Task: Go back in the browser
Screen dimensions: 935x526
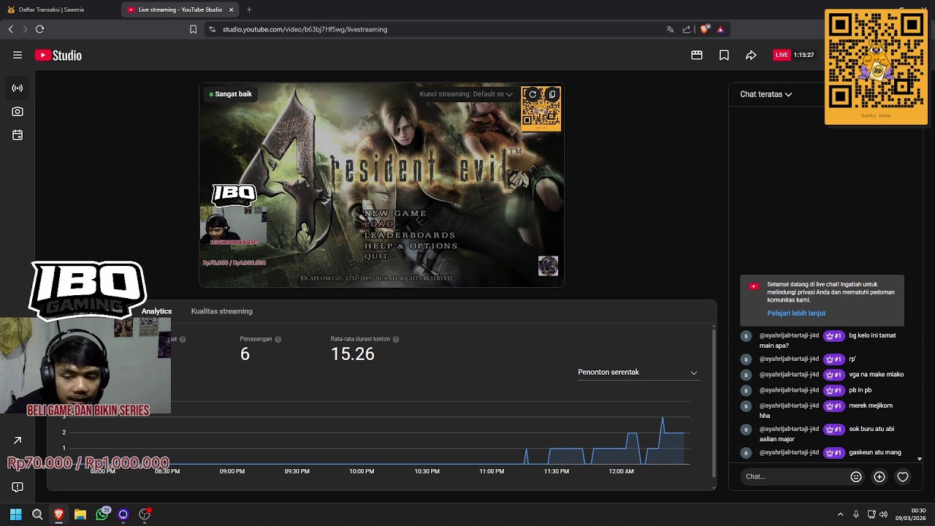Action: 10,29
